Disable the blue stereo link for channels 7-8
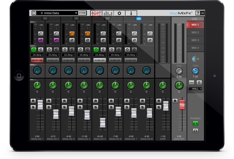Image resolution: width=234 pixels, height=159 pixels. point(139,19)
